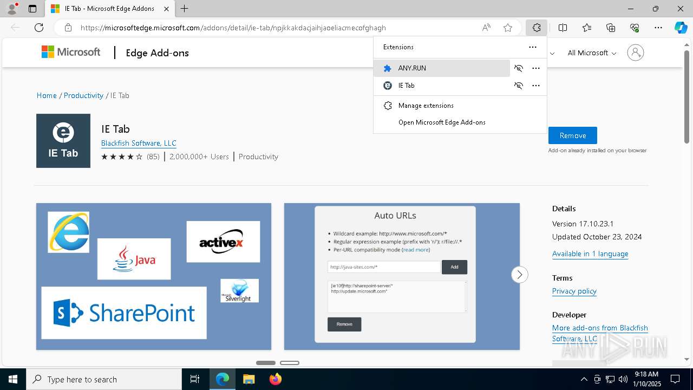Click the Version 17.10.23.1 text

pos(583,224)
